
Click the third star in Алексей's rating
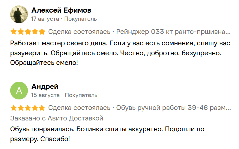pos(28,32)
